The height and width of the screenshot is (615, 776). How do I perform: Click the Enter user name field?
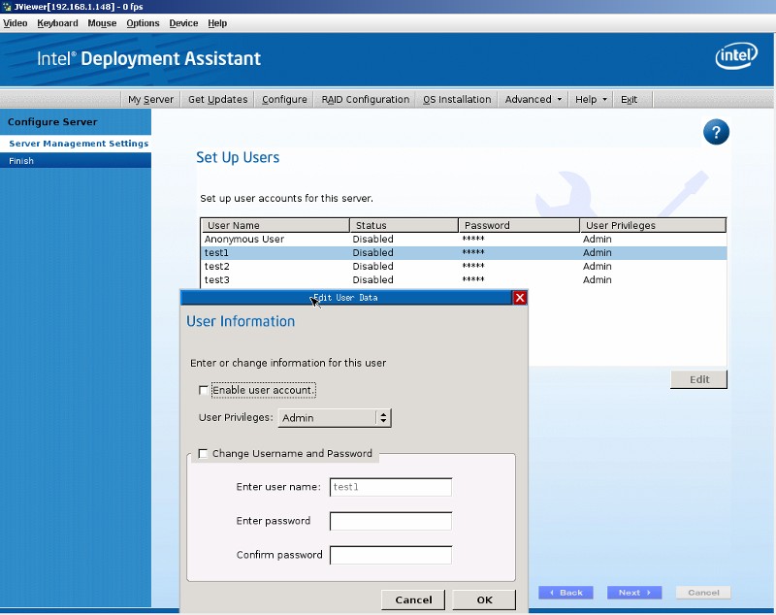[x=391, y=487]
